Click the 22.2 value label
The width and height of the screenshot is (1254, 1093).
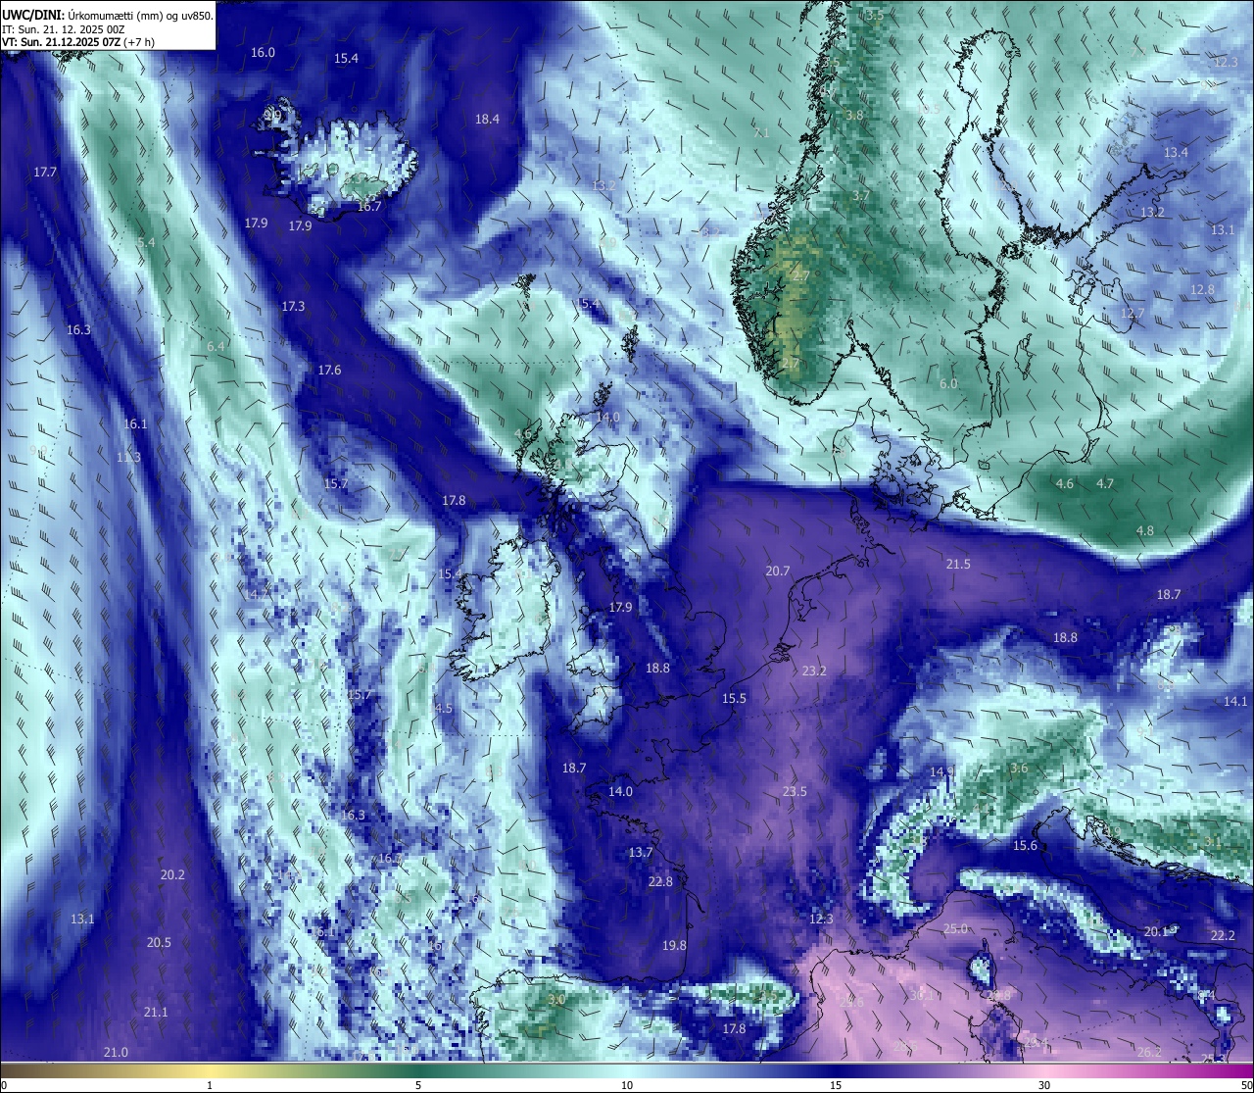(1223, 936)
